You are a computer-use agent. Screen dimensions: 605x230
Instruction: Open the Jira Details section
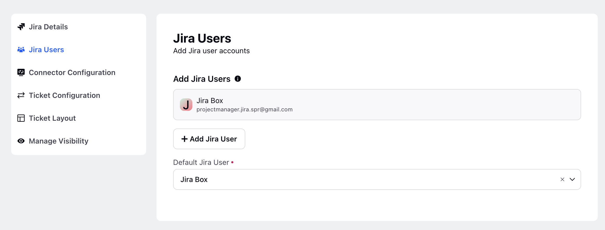tap(48, 27)
